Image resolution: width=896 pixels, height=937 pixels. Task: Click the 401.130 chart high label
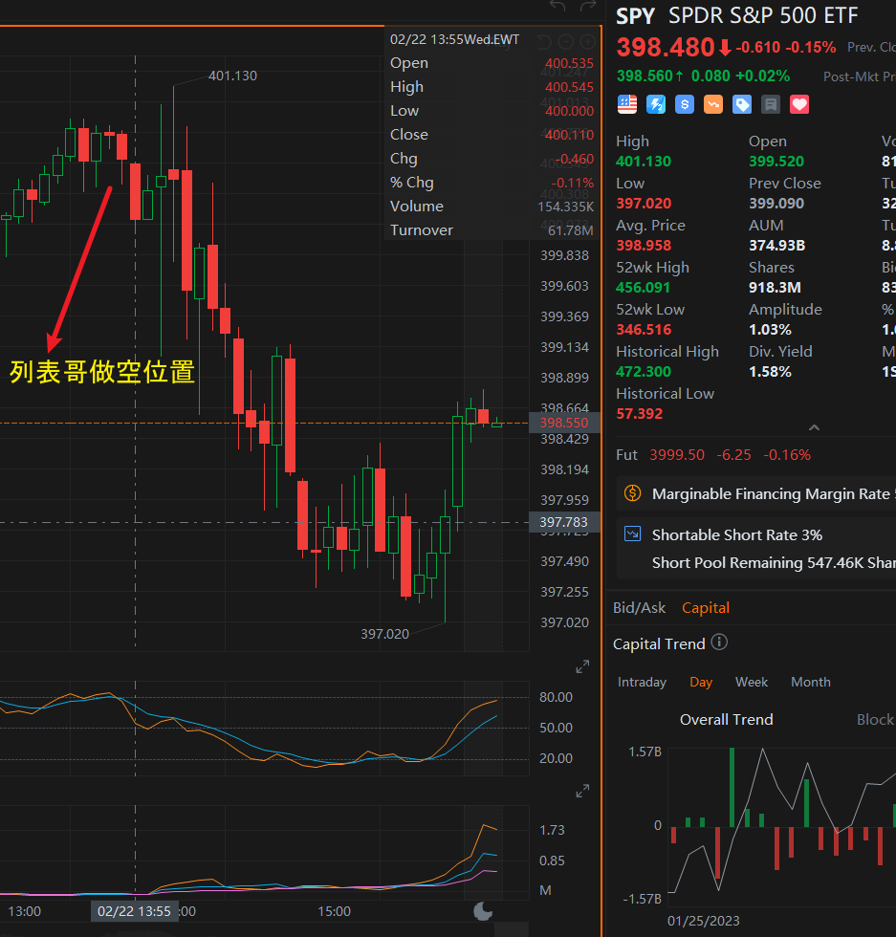[x=232, y=76]
